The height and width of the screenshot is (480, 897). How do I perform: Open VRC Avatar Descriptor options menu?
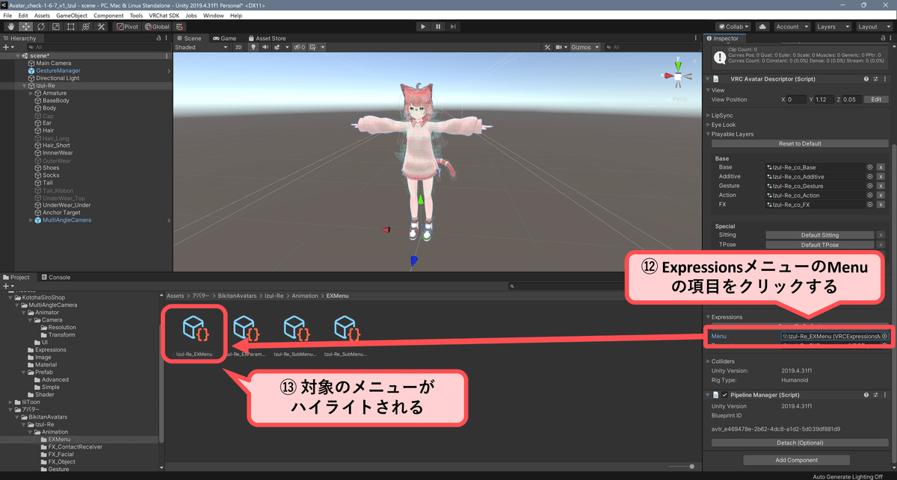point(885,78)
